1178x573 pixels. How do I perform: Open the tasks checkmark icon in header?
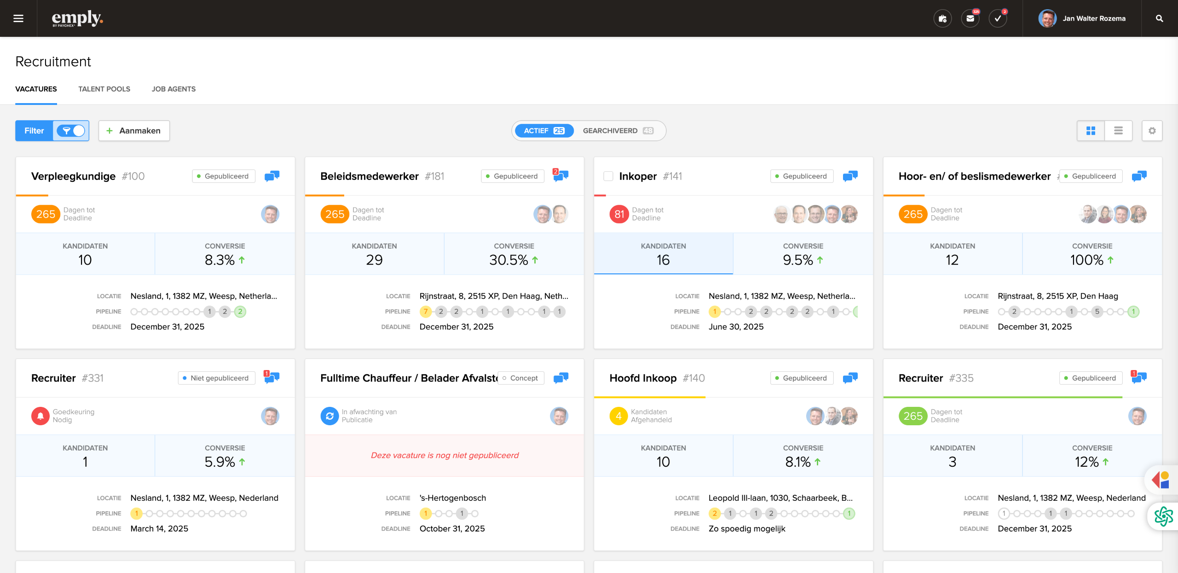(998, 18)
